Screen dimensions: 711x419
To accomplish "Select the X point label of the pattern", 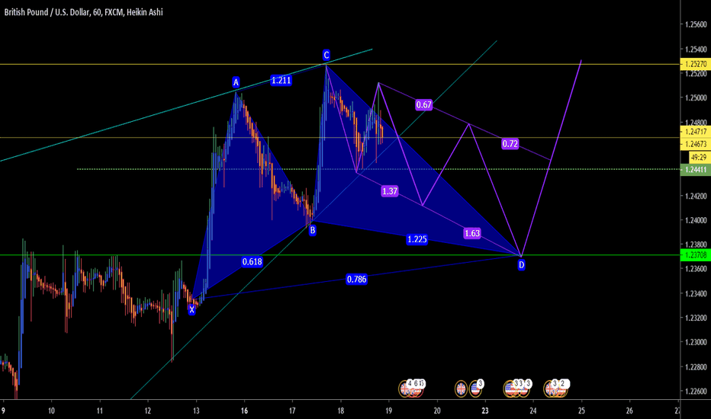I will click(191, 310).
